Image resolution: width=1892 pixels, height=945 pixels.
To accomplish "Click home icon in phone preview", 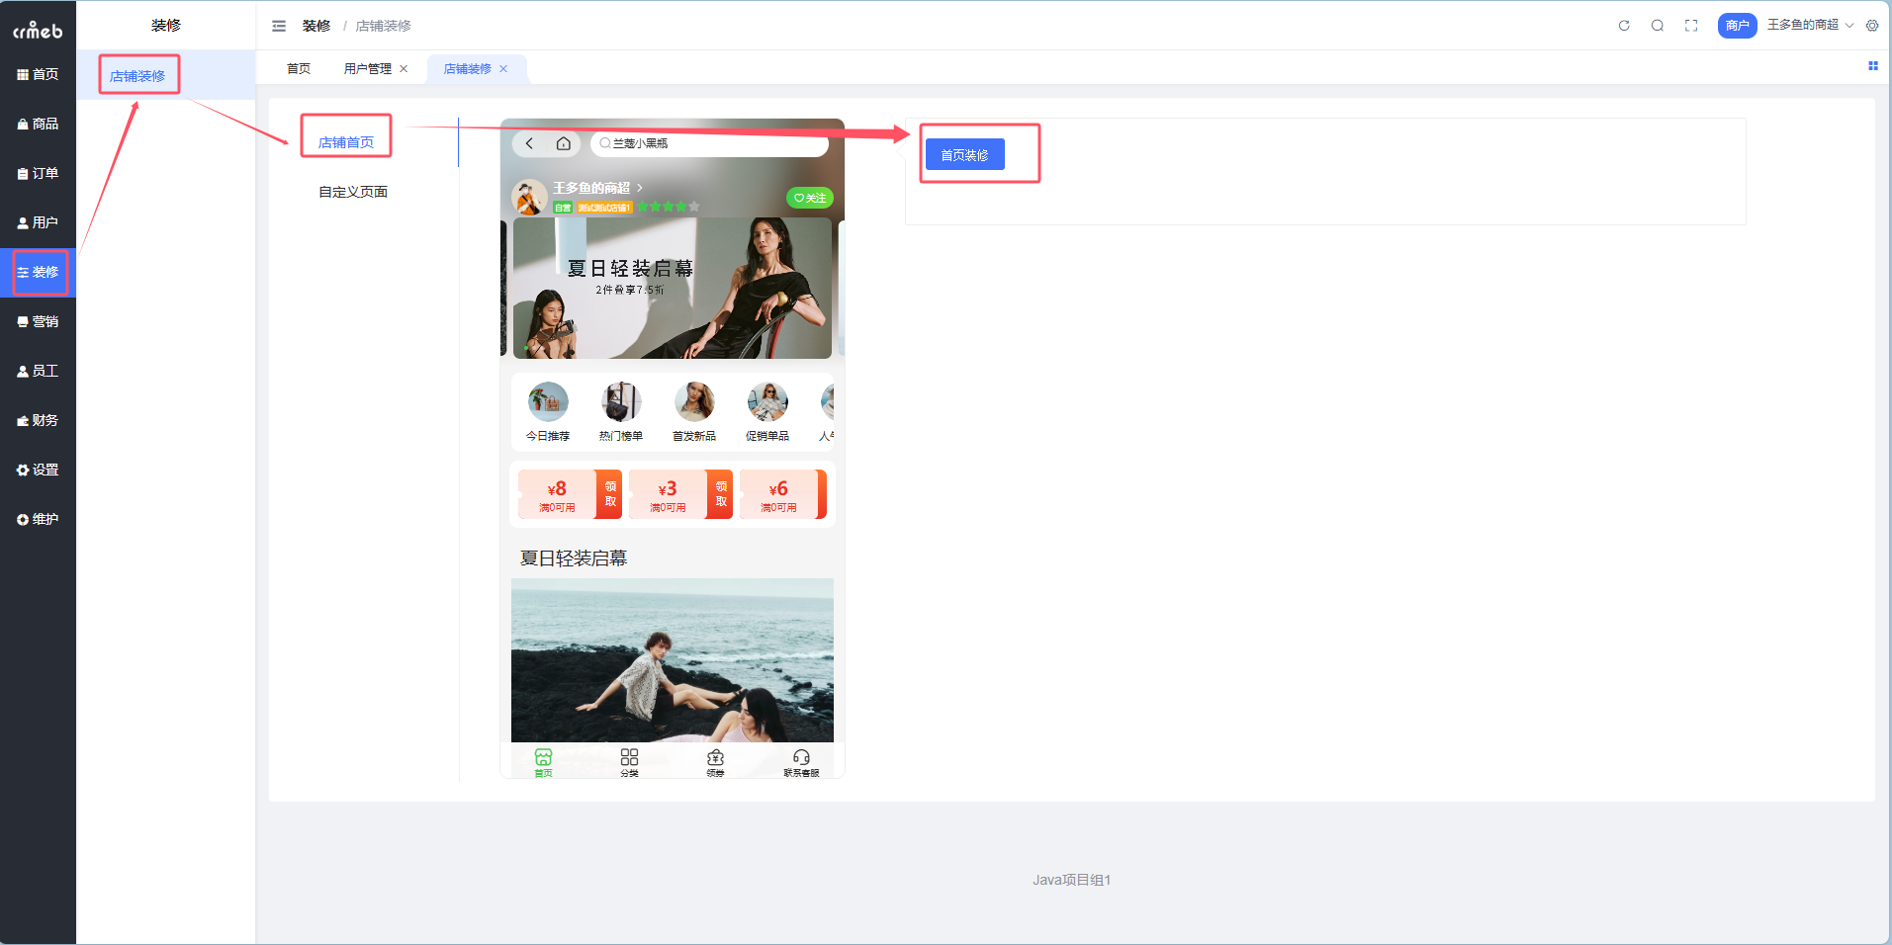I will point(563,143).
